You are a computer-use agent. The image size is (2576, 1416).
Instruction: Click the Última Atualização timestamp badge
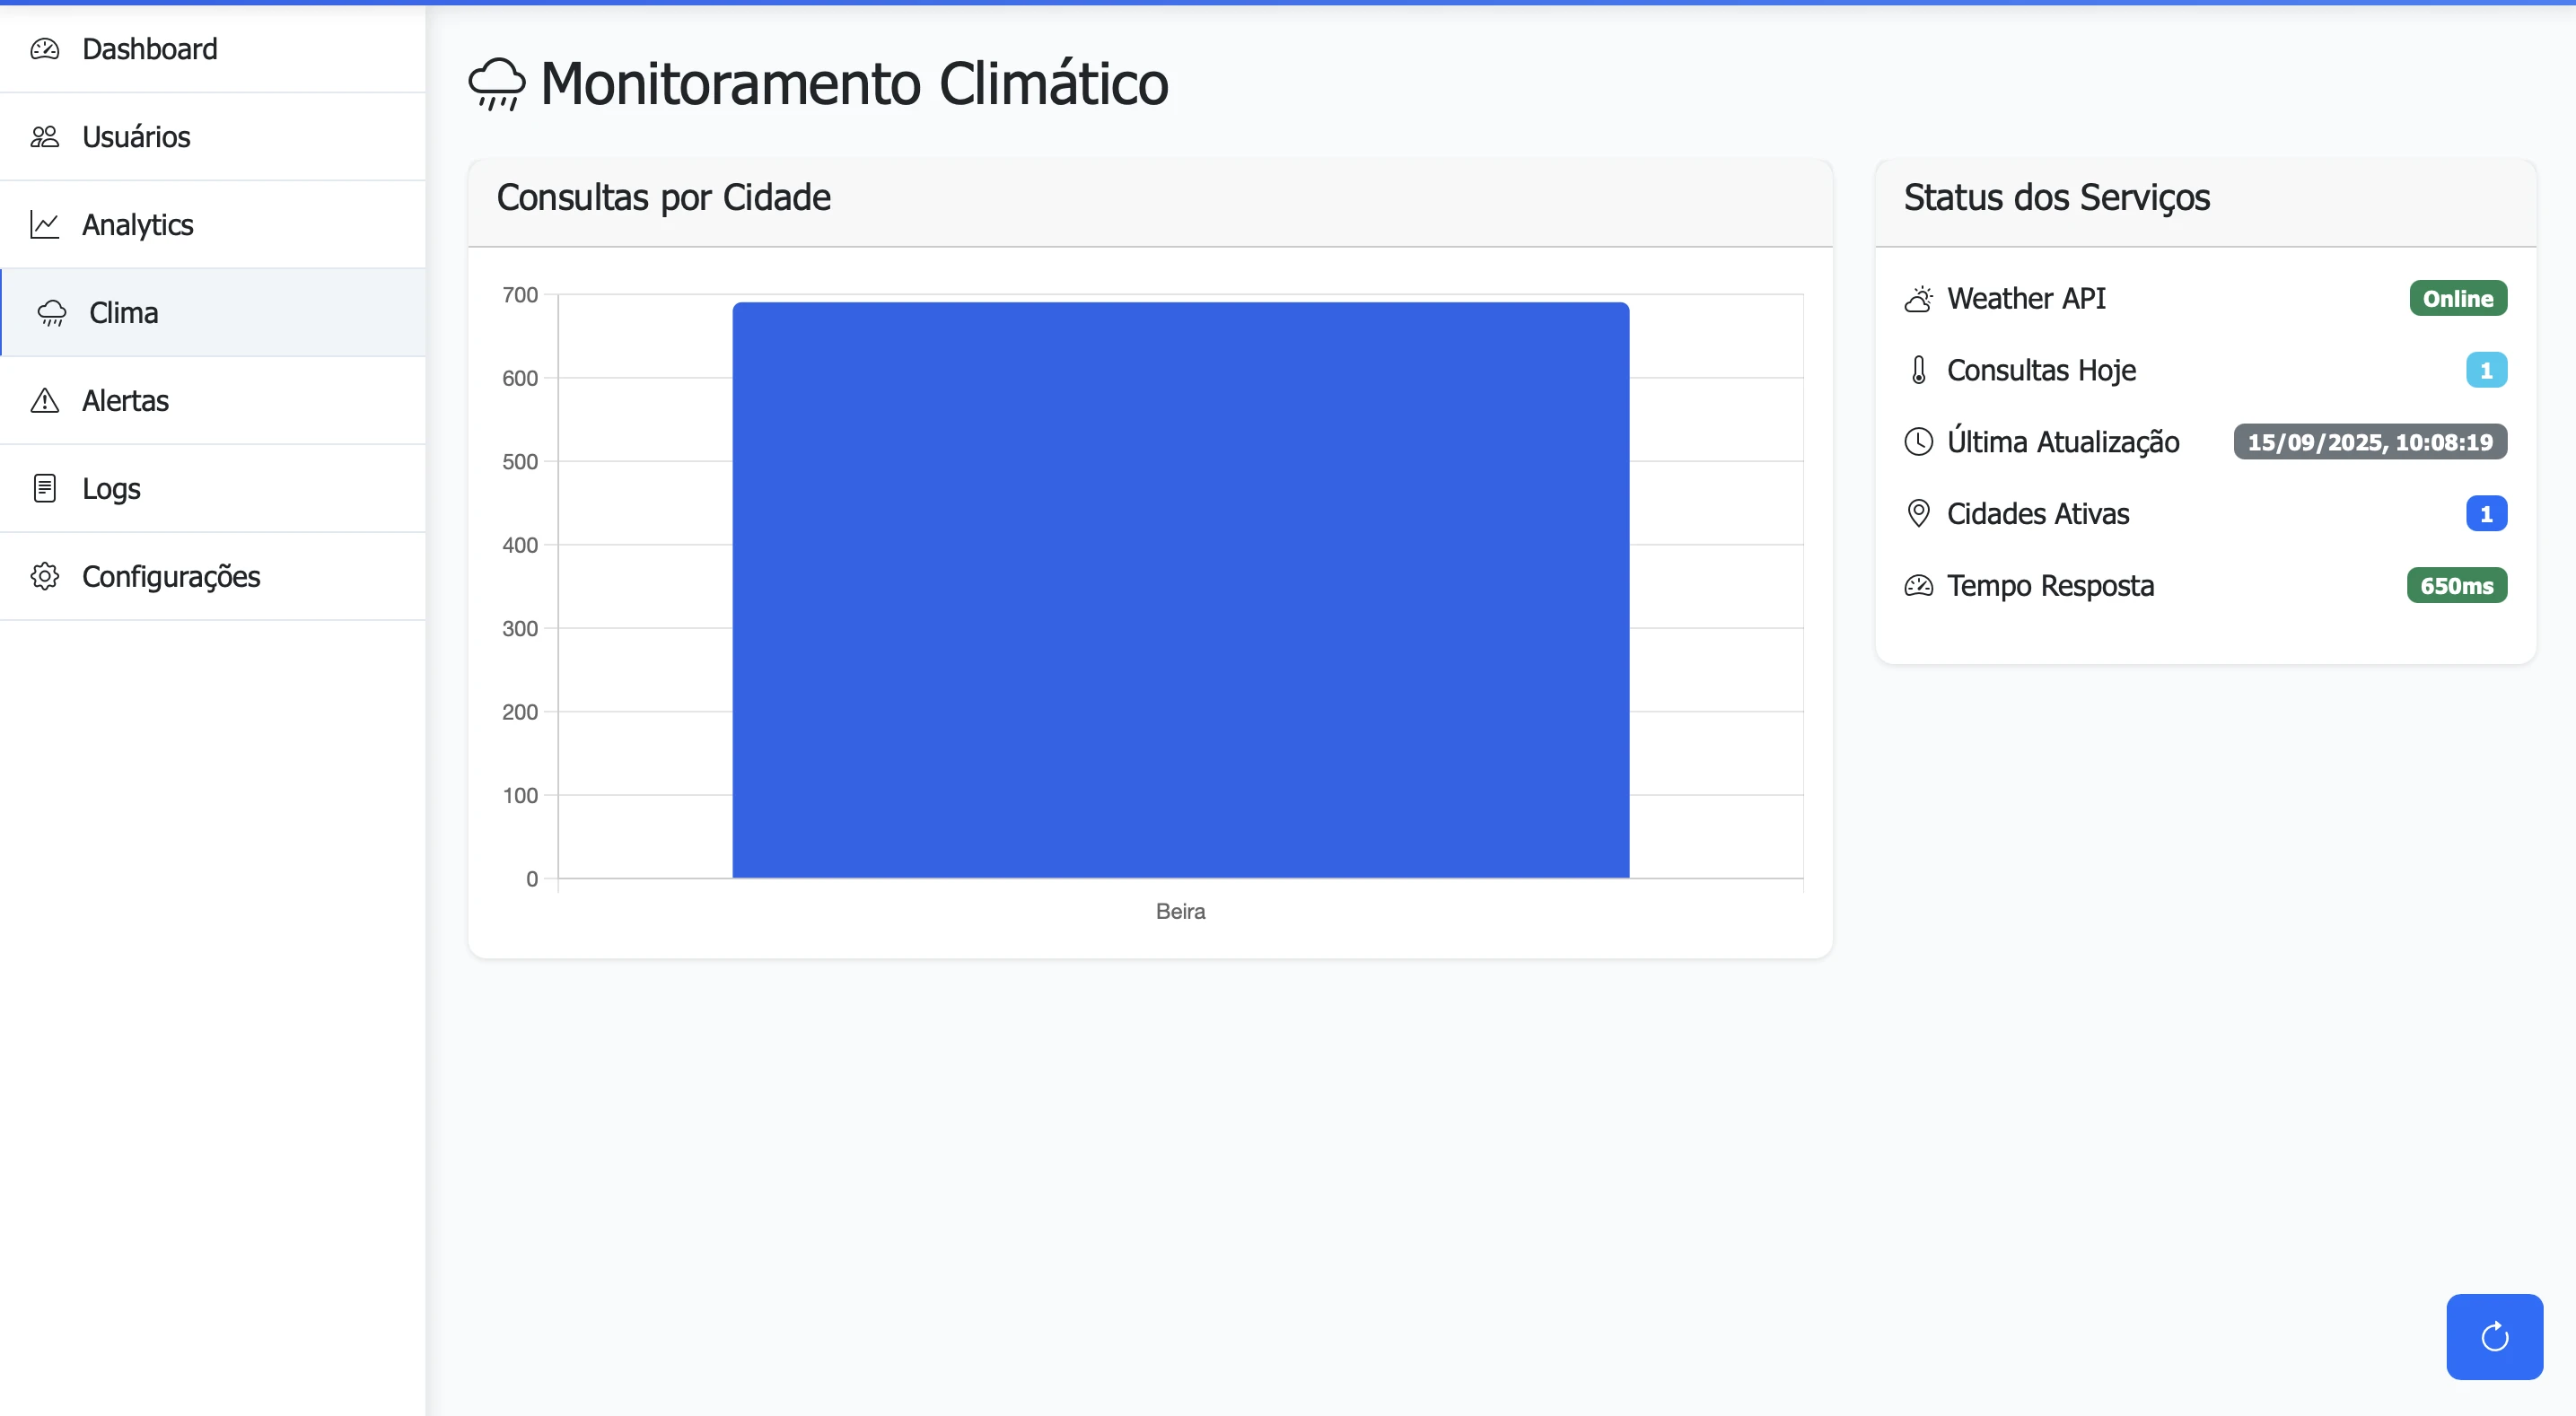pyautogui.click(x=2369, y=442)
